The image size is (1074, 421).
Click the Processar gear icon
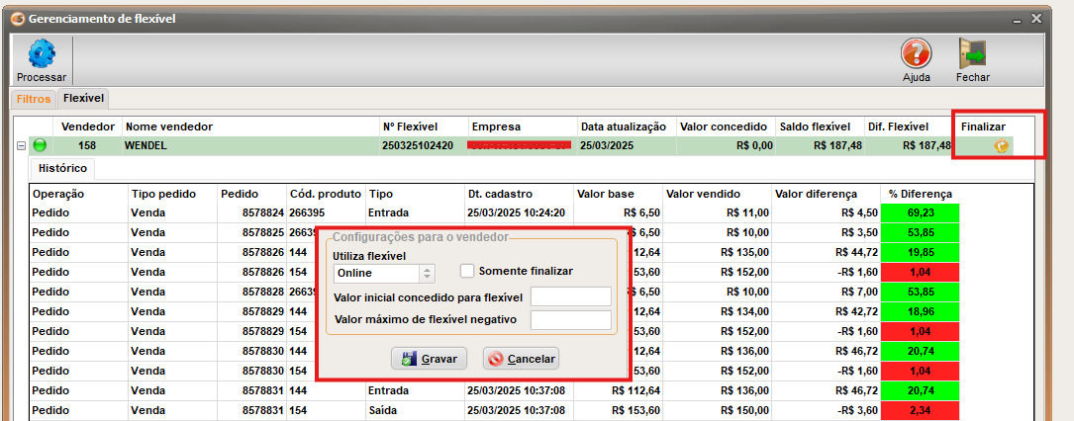[x=42, y=54]
